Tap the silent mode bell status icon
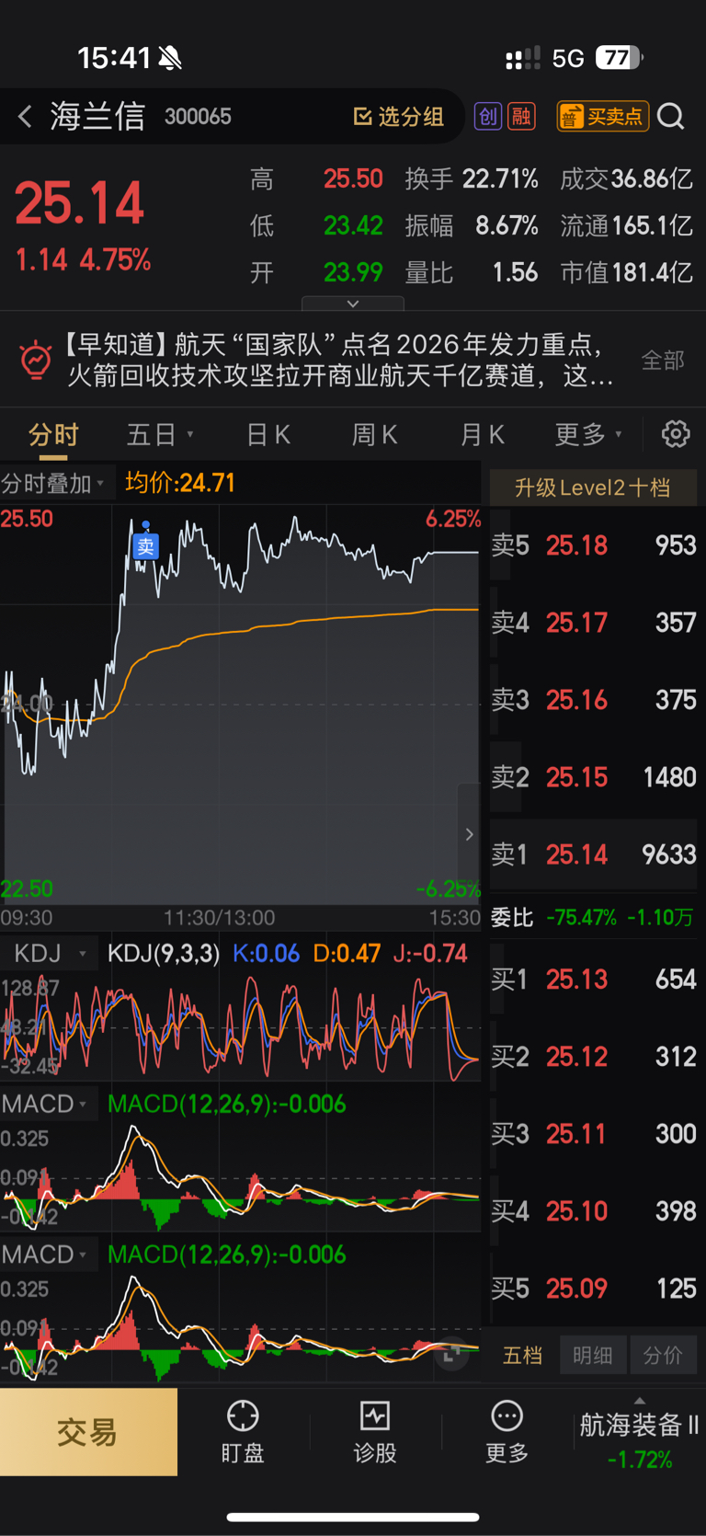The width and height of the screenshot is (706, 1536). [x=170, y=59]
